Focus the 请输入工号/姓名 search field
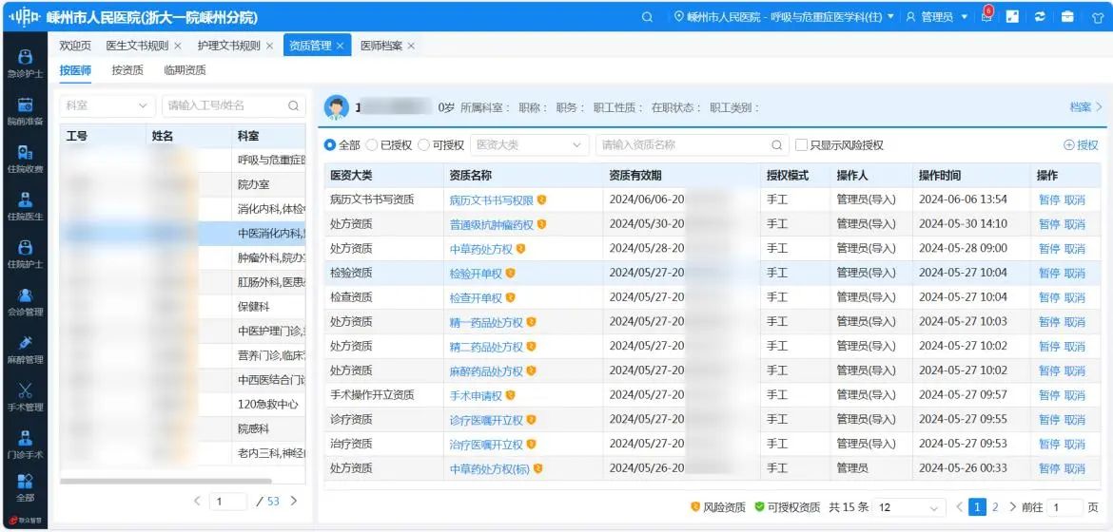 pos(233,105)
